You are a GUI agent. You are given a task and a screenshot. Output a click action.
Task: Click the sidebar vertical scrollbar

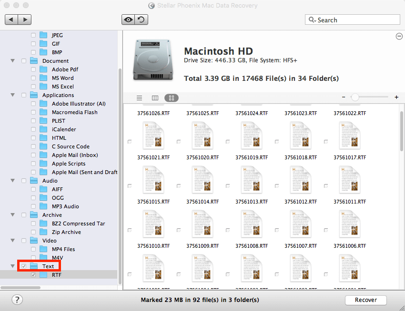[120, 176]
